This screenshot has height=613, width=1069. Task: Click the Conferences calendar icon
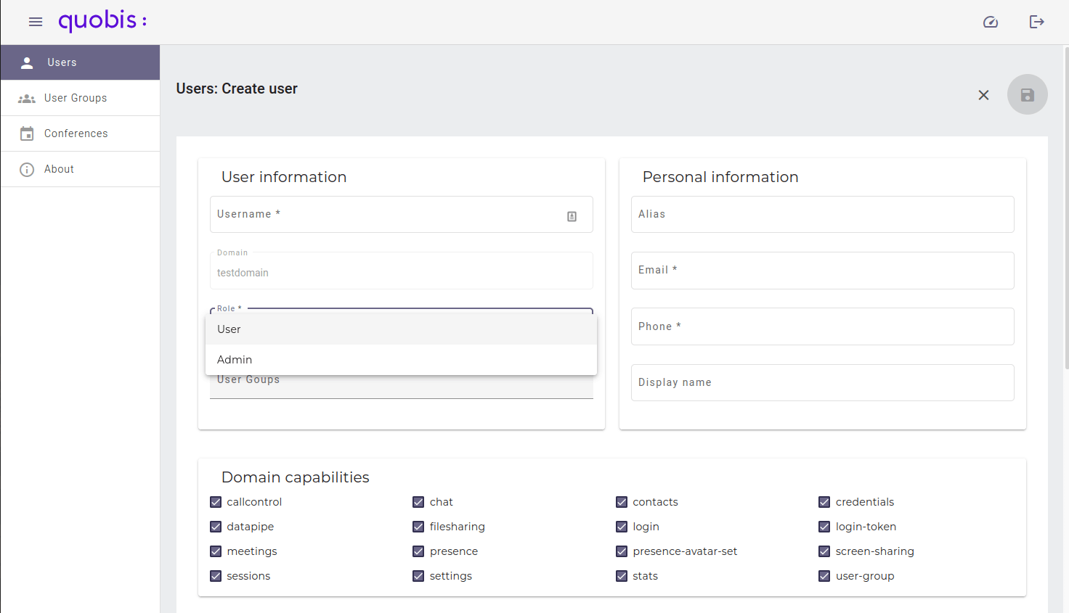tap(27, 133)
